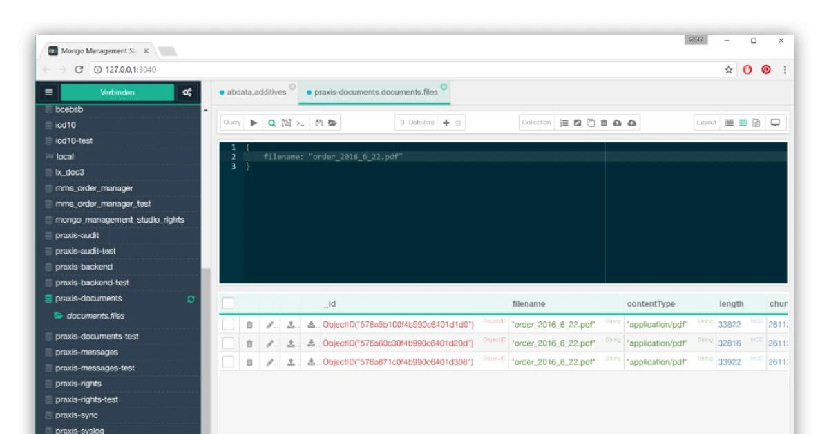Download file for row ObjectID 576a5b100f4b990c6401d1d0
Image resolution: width=829 pixels, height=434 pixels.
(312, 324)
